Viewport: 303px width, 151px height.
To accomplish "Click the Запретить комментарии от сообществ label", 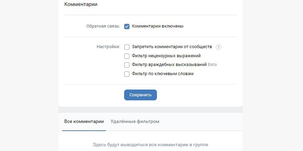I will 172,47.
